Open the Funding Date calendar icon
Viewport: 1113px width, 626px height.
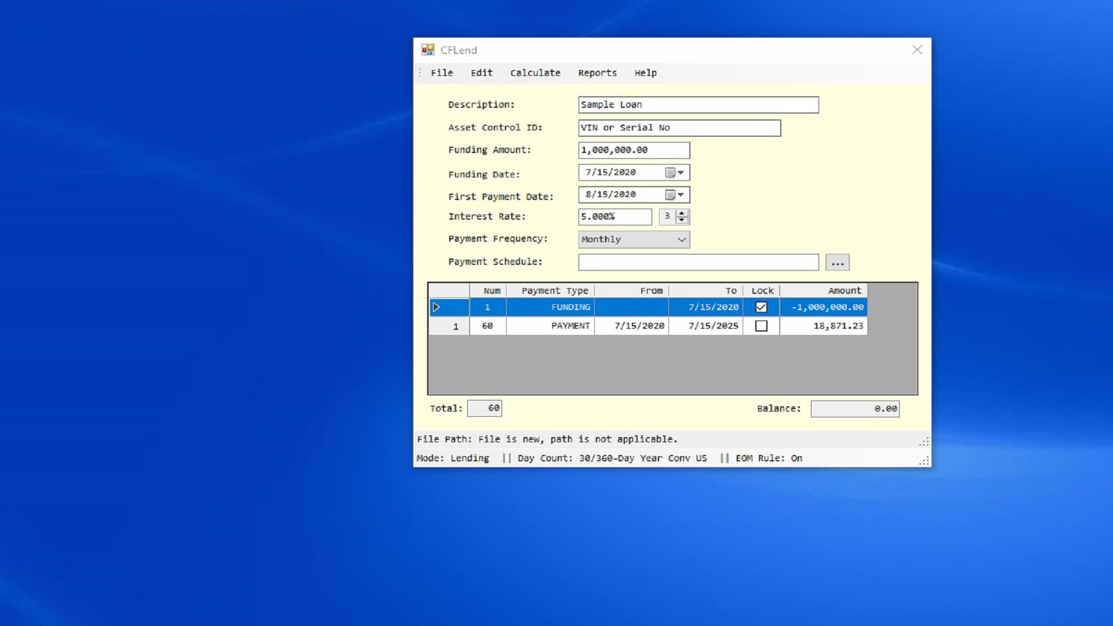(670, 173)
